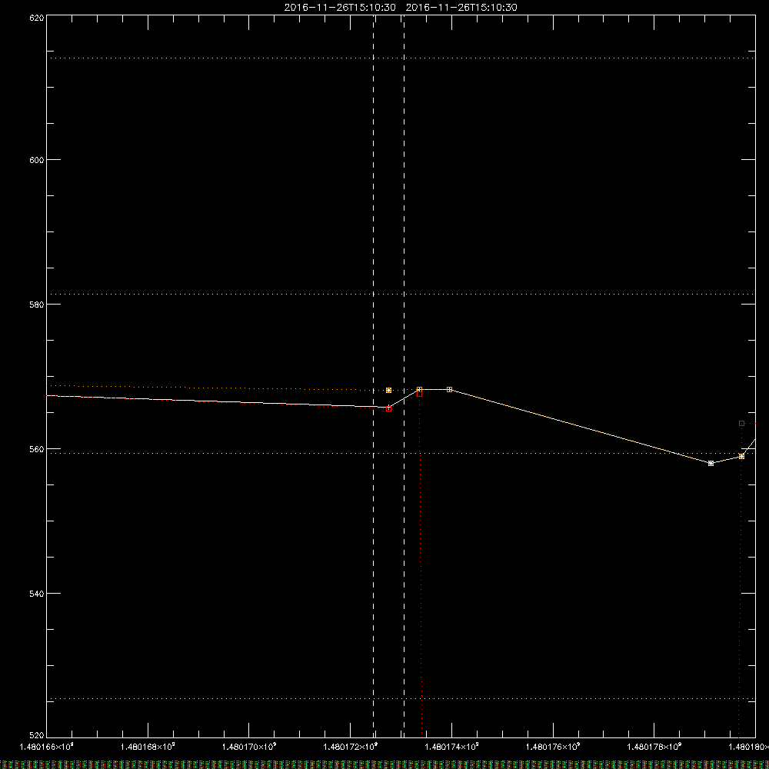The image size is (769, 769).
Task: Click the 1.480178×10⁹ x-axis label
Action: [654, 747]
